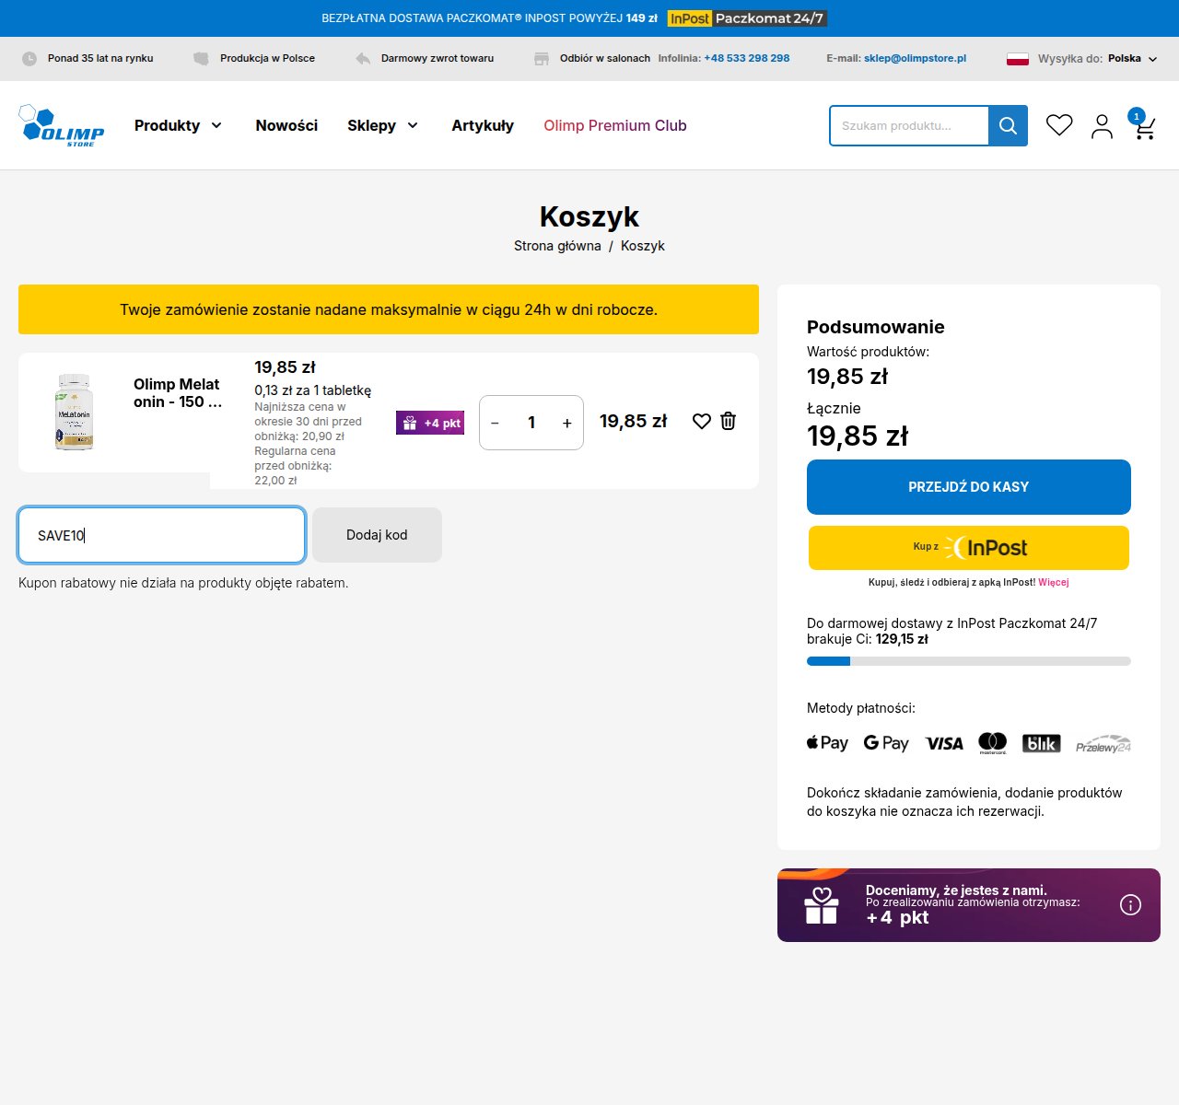1179x1105 pixels.
Task: Click the Melatonin product thumbnail
Action: tap(74, 412)
